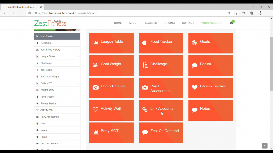This screenshot has width=273, height=153.
Task: Click the camera icon on Photo Timeline
Action: (96, 87)
